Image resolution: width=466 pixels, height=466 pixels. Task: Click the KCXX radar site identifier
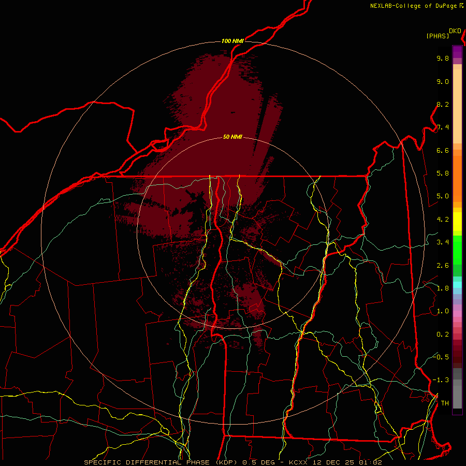coord(299,462)
